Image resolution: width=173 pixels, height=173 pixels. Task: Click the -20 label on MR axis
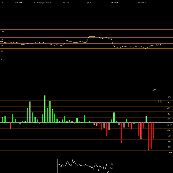point(169,130)
